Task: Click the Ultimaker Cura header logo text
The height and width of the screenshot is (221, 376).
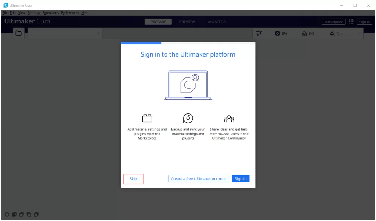Action: click(27, 22)
